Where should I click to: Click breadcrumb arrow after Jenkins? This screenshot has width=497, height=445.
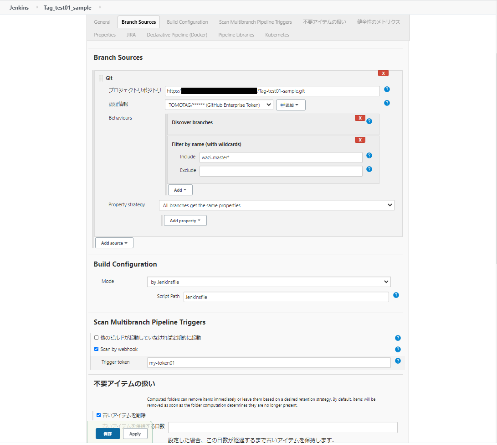(37, 7)
